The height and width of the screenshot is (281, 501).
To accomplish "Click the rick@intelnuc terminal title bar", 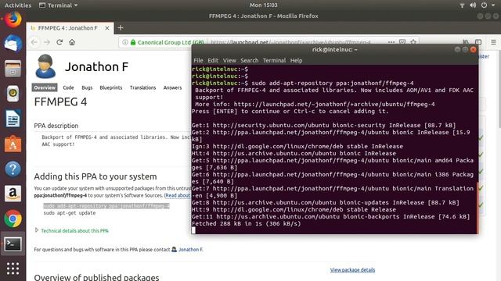I will point(334,50).
